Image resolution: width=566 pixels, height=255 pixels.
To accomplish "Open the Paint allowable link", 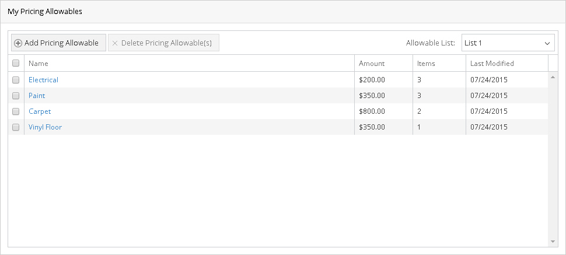I will (37, 96).
